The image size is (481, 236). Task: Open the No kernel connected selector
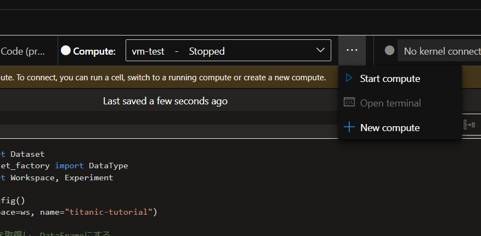tap(439, 51)
